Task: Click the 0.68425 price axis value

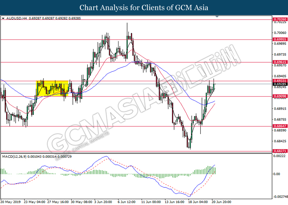Action: [x=280, y=141]
